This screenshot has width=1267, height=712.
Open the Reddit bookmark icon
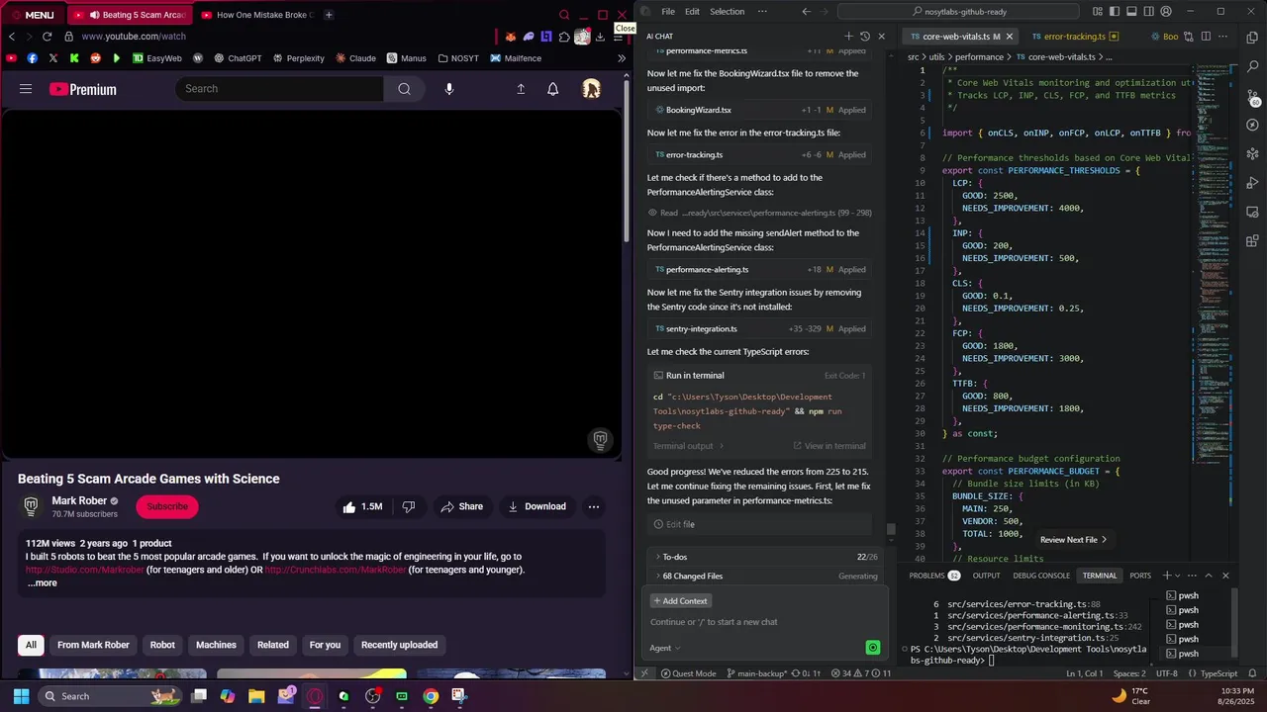tap(96, 58)
